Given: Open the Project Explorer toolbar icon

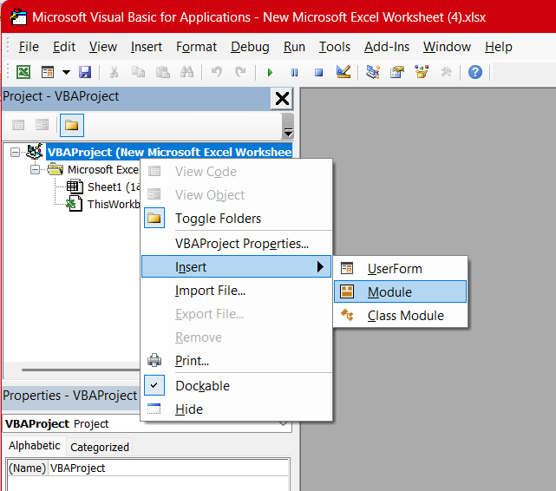Looking at the screenshot, I should pyautogui.click(x=373, y=72).
